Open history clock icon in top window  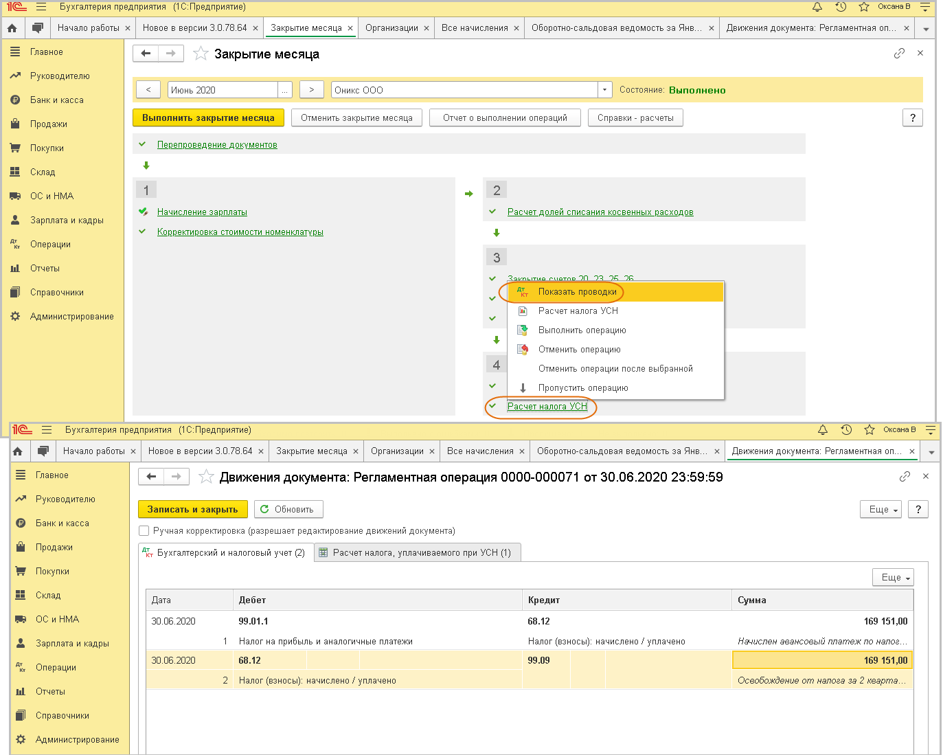[x=841, y=7]
